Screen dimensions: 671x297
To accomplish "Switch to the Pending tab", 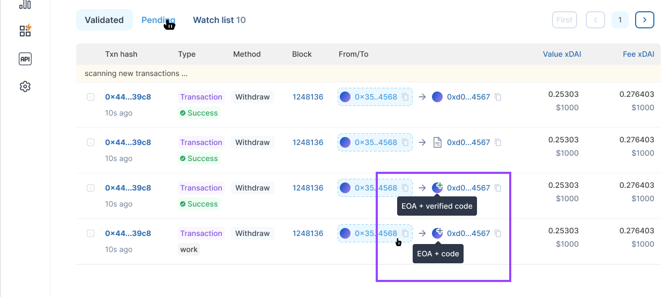I will [158, 20].
